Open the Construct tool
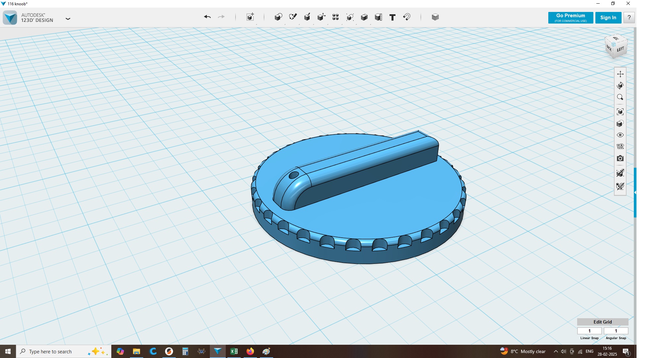The height and width of the screenshot is (358, 663). [x=307, y=17]
